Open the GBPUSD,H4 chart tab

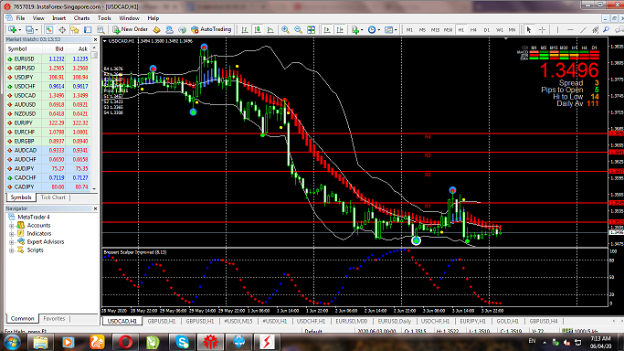544,321
